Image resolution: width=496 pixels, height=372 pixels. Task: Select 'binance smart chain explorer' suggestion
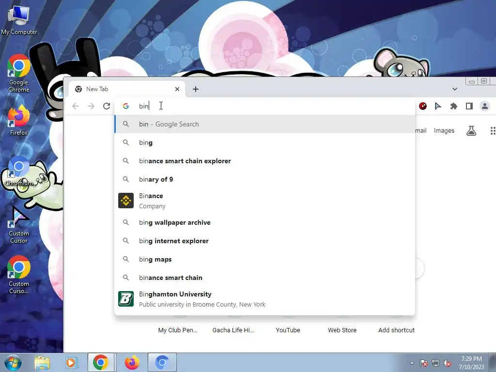(x=265, y=161)
